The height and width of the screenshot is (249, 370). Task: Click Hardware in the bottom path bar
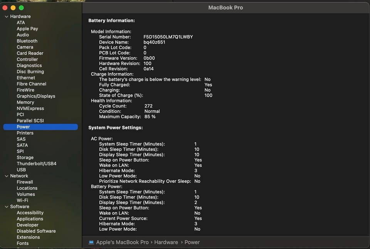(166, 242)
